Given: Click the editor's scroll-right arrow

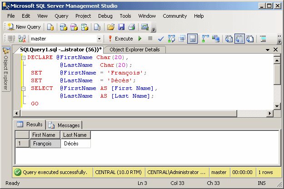Looking at the screenshot, I should click(x=270, y=114).
